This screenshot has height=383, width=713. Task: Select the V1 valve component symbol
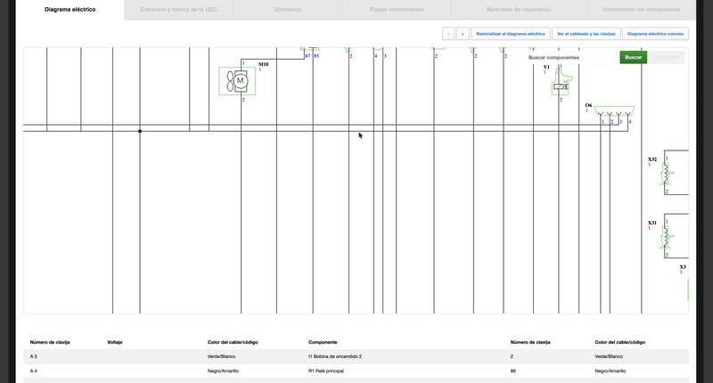tap(561, 83)
